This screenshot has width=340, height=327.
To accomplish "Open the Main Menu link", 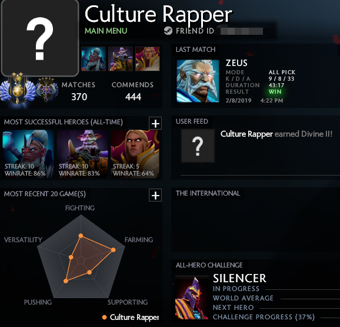I will 106,31.
